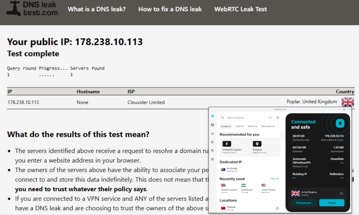Click the Surfshark locations list scrollbar
Screen dimensions: 359x215
tap(282, 136)
